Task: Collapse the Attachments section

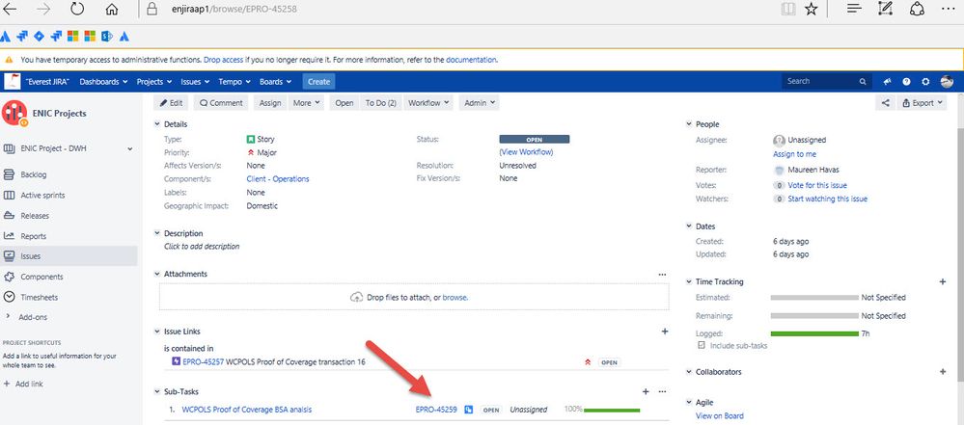Action: [x=156, y=274]
